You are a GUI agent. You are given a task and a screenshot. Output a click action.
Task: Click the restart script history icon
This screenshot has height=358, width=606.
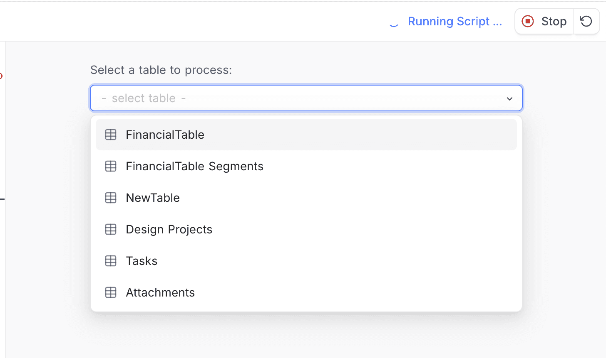click(x=586, y=21)
